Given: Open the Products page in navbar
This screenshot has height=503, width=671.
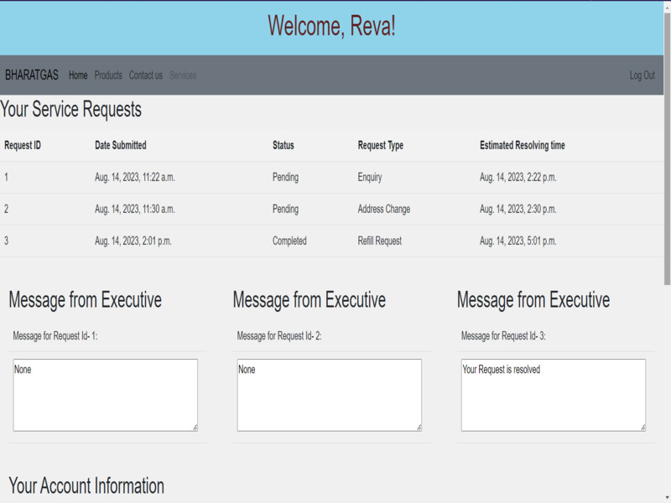Looking at the screenshot, I should [x=108, y=75].
